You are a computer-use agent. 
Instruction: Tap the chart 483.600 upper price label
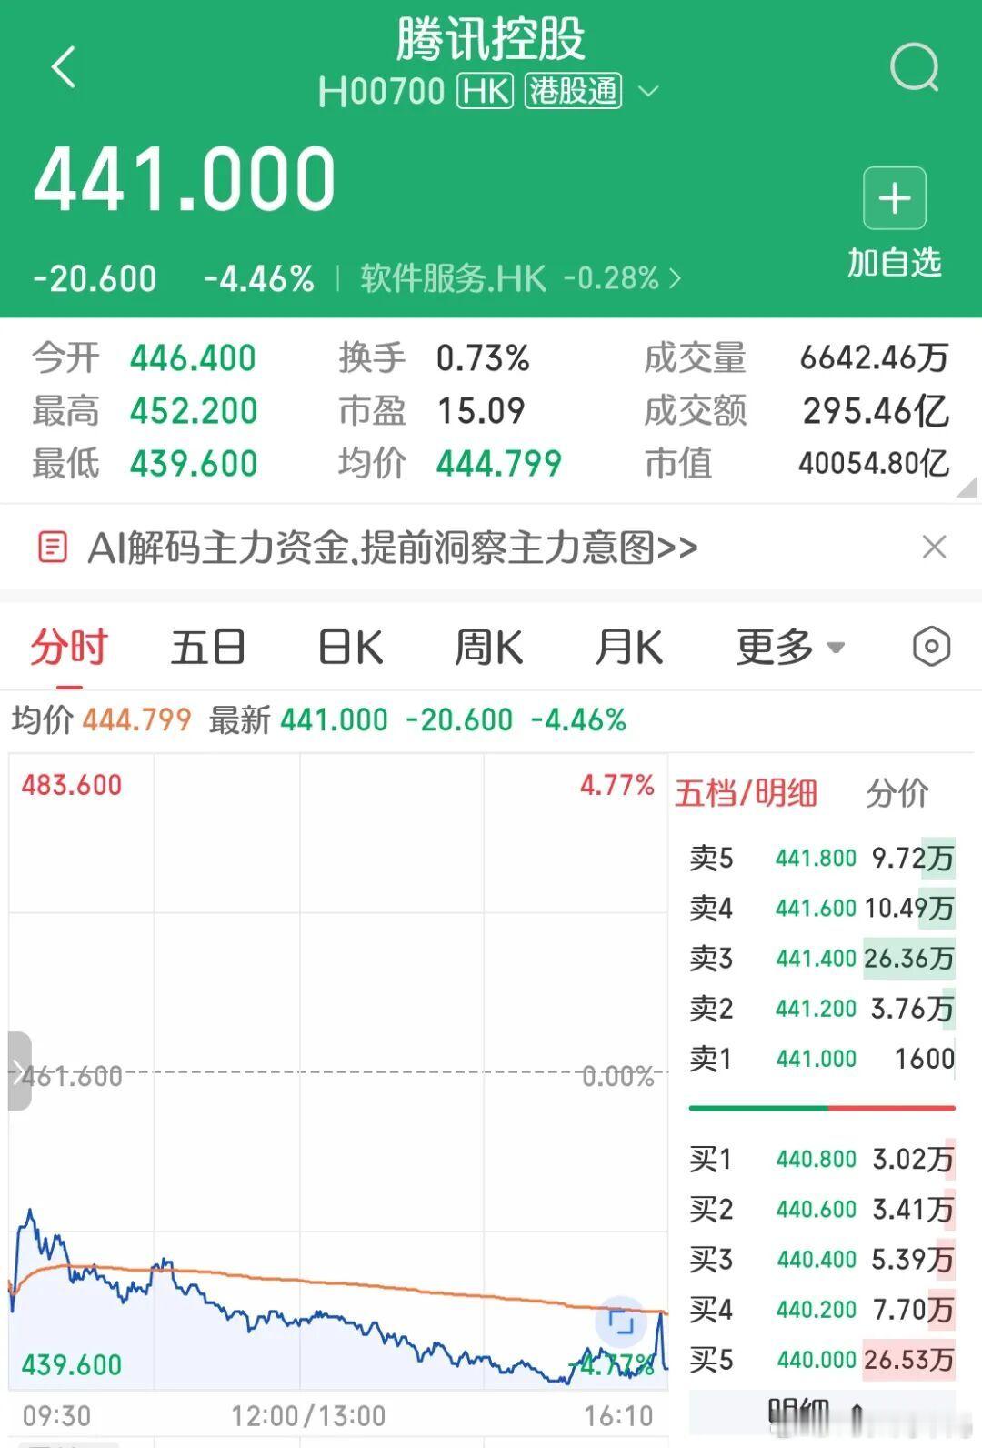pos(72,784)
